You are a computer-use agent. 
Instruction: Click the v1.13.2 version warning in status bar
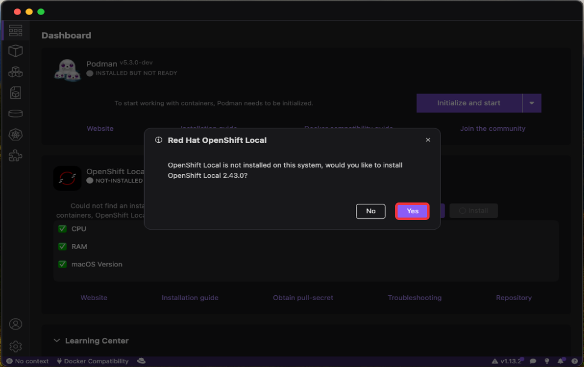coord(507,361)
